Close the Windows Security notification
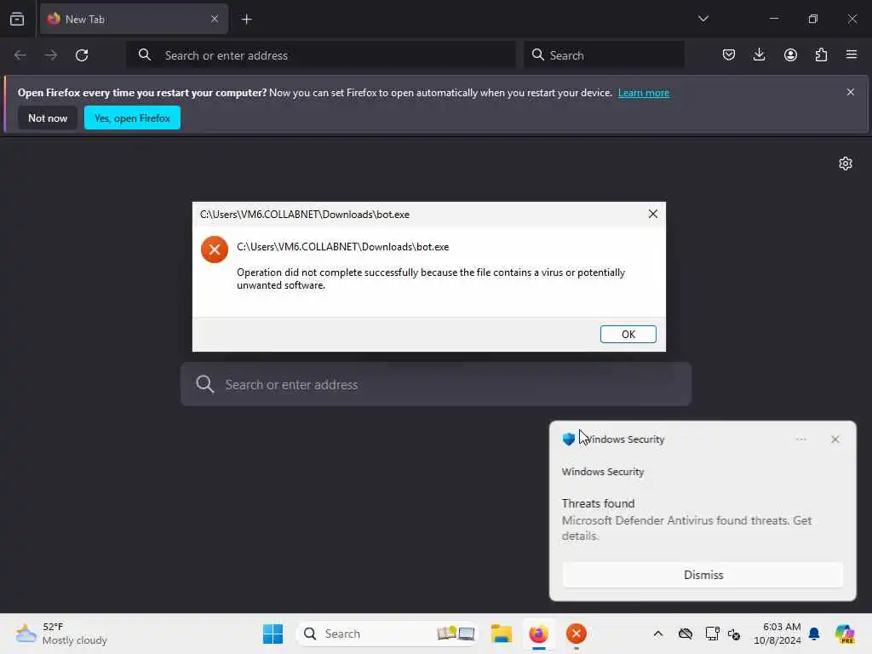 pos(835,439)
